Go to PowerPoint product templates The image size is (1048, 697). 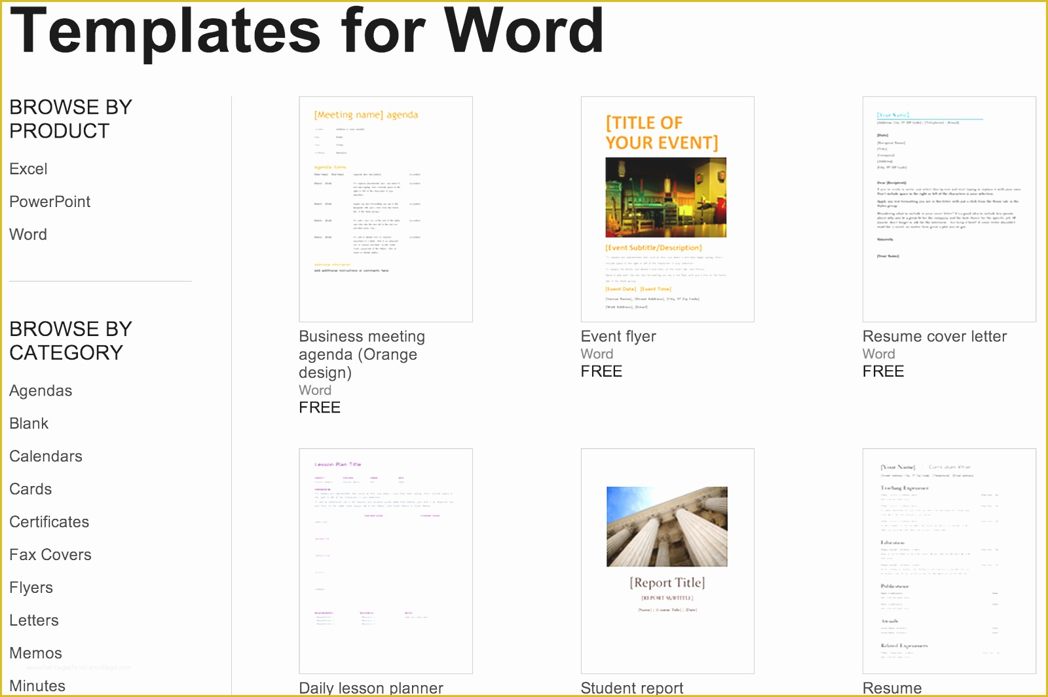50,202
